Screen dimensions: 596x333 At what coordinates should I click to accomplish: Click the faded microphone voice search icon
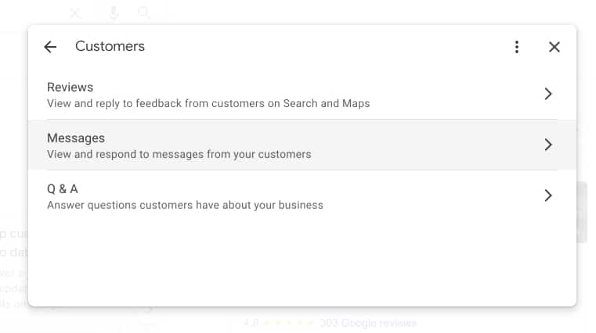point(114,13)
